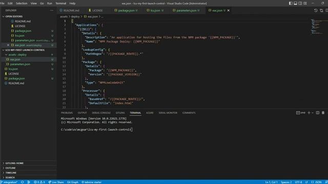Switch to the GitLens panel tab
This screenshot has height=184, width=328.
pyautogui.click(x=120, y=112)
